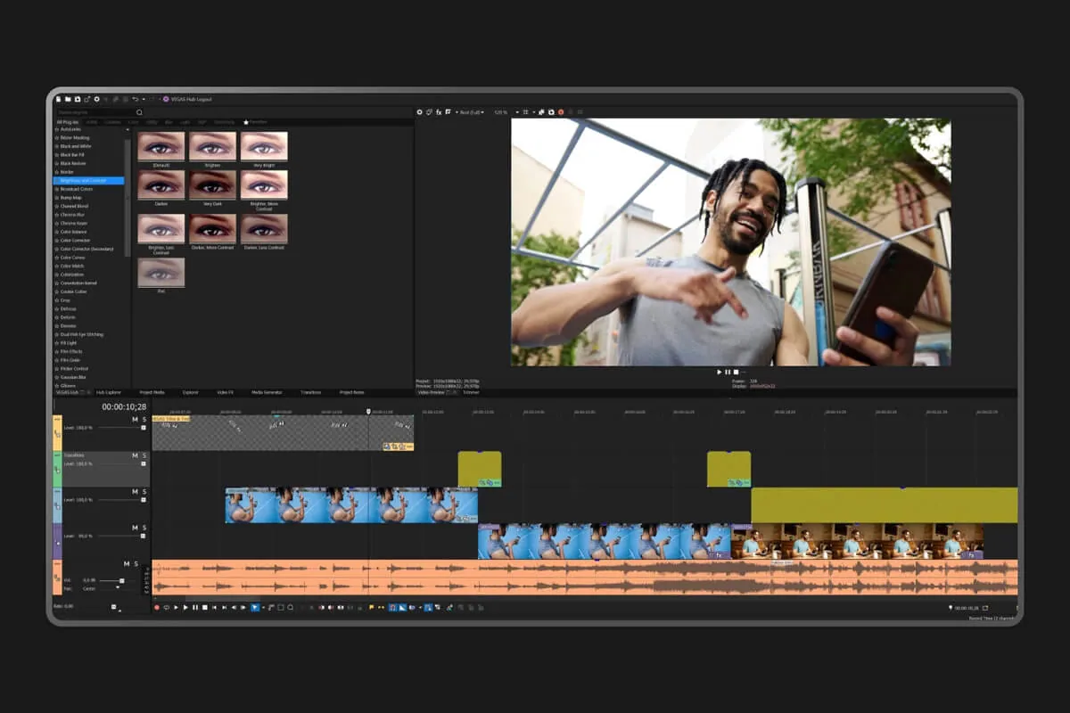This screenshot has height=713, width=1070.
Task: Click the search magnifier in plug-in panel
Action: [139, 112]
